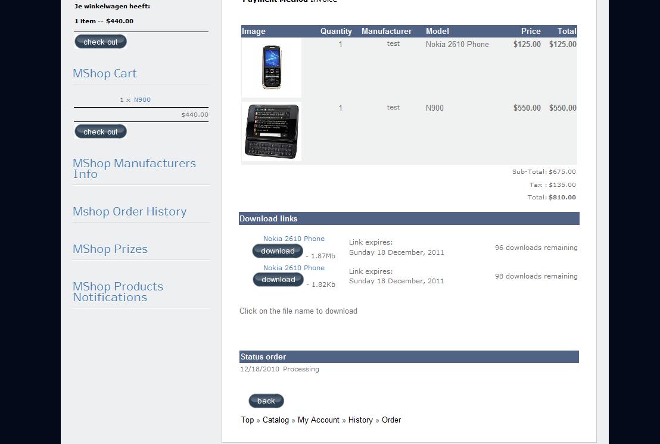This screenshot has height=444, width=660.
Task: Go to My Account in the breadcrumb
Action: (318, 420)
